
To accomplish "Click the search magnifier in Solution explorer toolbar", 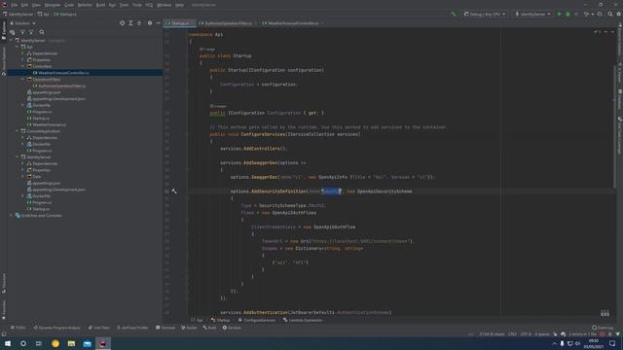I will pos(42,32).
